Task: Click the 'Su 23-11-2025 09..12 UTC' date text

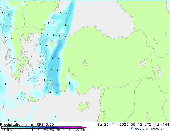Action: 124,125
